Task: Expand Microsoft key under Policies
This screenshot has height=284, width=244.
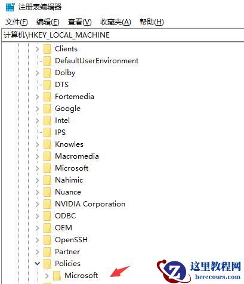Action: click(x=47, y=276)
